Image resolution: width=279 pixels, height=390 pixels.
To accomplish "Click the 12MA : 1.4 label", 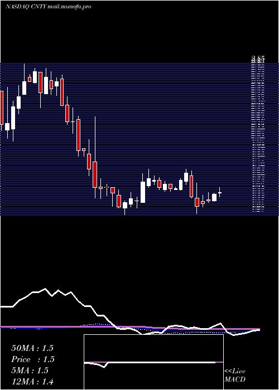I will click(x=32, y=381).
